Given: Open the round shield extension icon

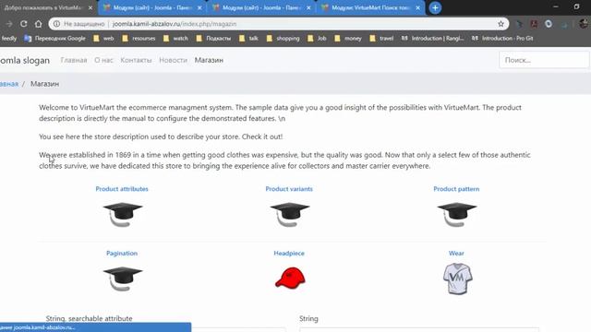Looking at the screenshot, I should pos(549,24).
